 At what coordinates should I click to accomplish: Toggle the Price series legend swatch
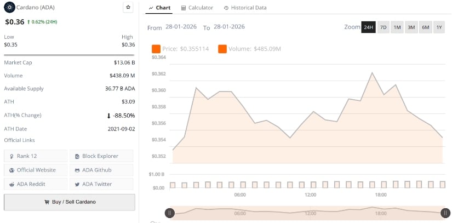click(x=156, y=49)
